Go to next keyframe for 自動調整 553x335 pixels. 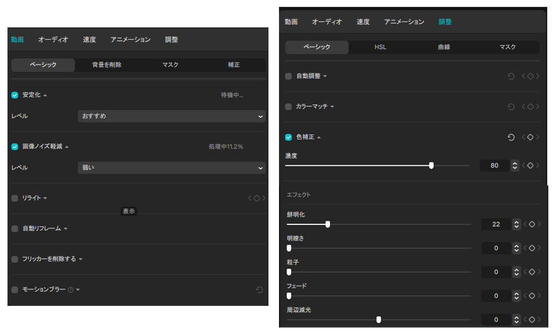537,76
